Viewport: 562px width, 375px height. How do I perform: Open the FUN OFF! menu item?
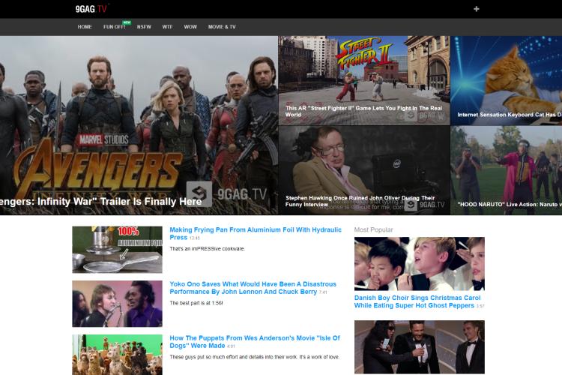(115, 27)
